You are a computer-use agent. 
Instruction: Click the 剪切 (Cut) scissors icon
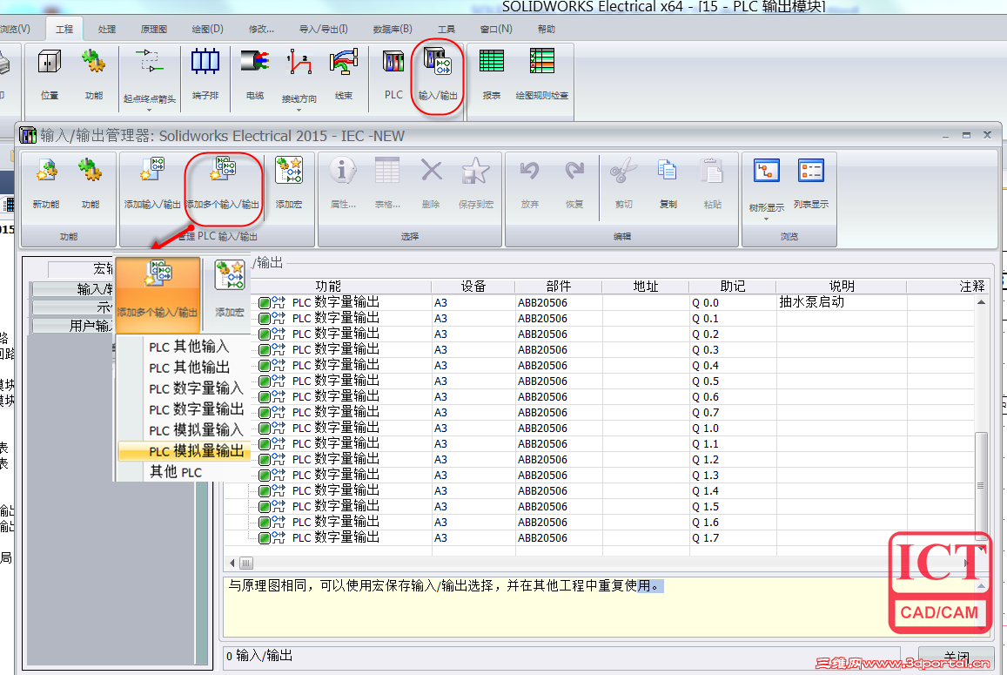pyautogui.click(x=623, y=183)
